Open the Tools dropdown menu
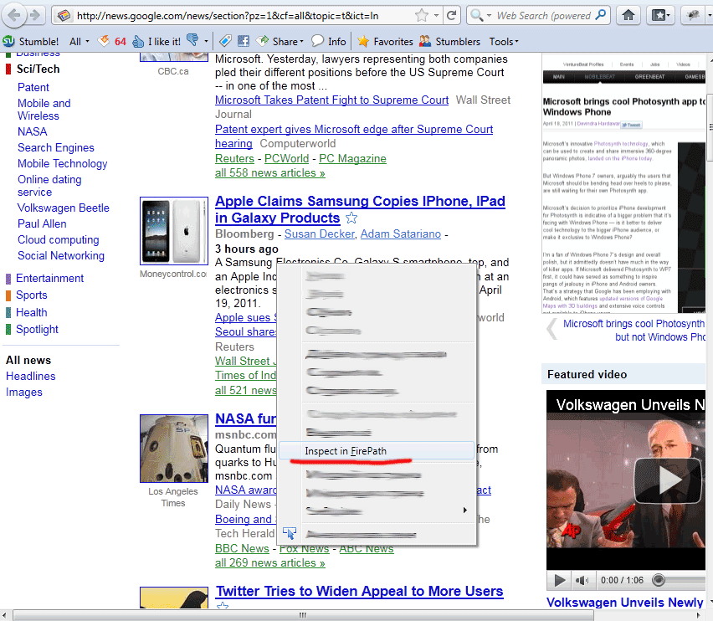 [x=504, y=41]
